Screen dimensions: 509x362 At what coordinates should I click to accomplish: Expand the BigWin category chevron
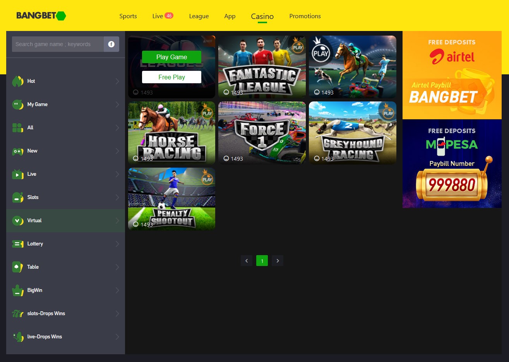tap(117, 290)
